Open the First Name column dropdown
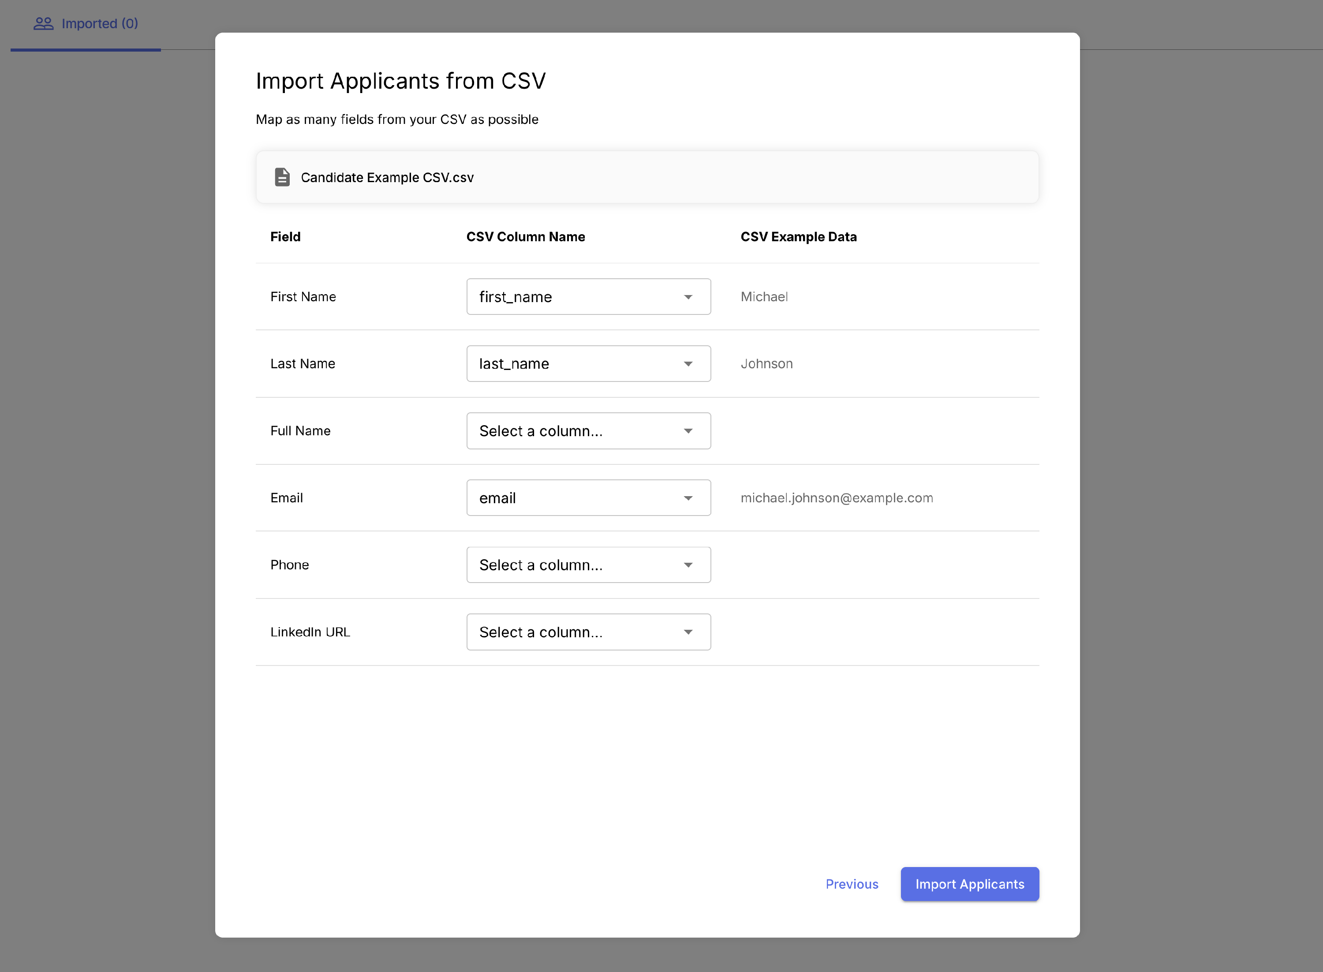The image size is (1323, 972). click(x=588, y=297)
